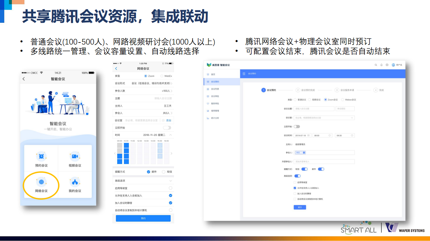Open 视频会议 tile on phone home
Screen dimensions: 430x241
point(75,159)
